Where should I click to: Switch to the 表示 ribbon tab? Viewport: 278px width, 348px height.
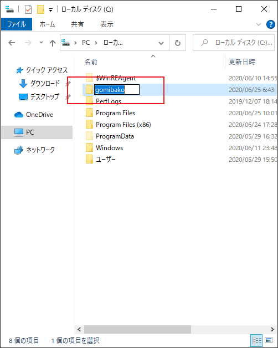107,24
